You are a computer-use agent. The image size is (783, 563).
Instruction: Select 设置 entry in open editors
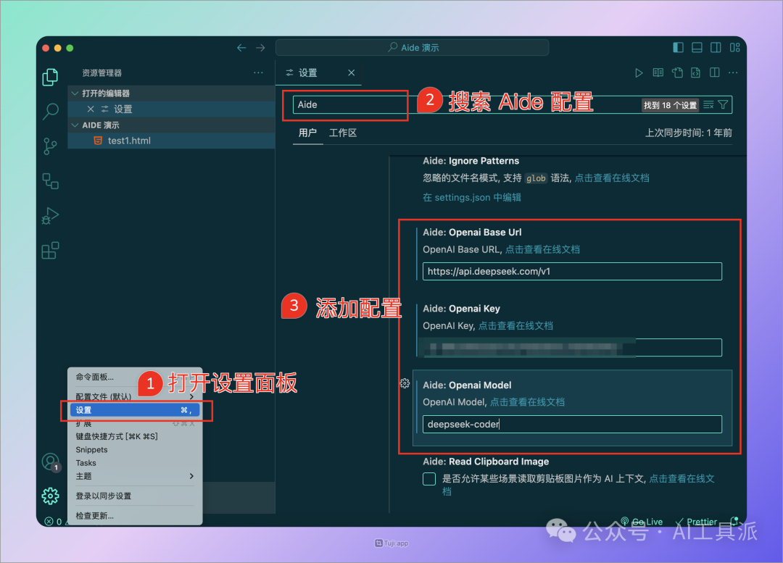(171, 109)
